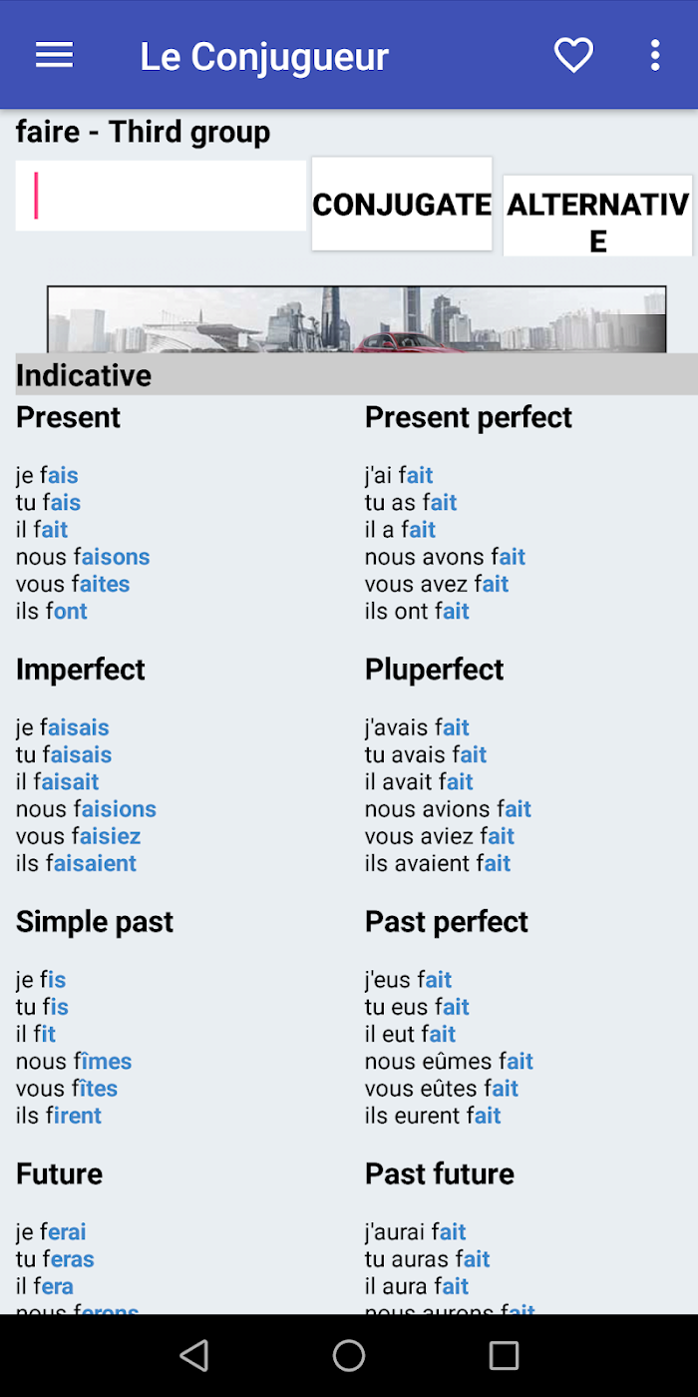
Task: Click the CONJUGATE button
Action: point(402,204)
